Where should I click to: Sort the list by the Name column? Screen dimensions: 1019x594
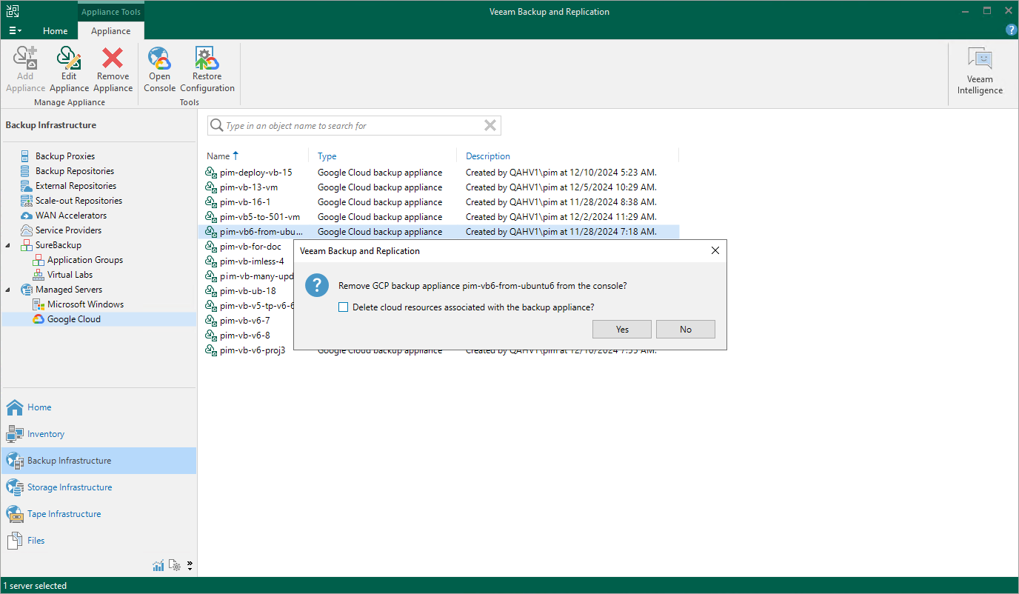coord(223,156)
